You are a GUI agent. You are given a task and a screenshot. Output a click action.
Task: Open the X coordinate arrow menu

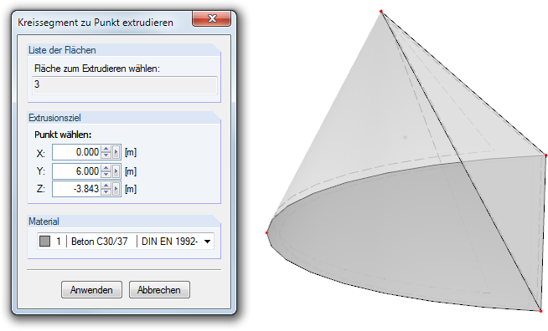116,152
